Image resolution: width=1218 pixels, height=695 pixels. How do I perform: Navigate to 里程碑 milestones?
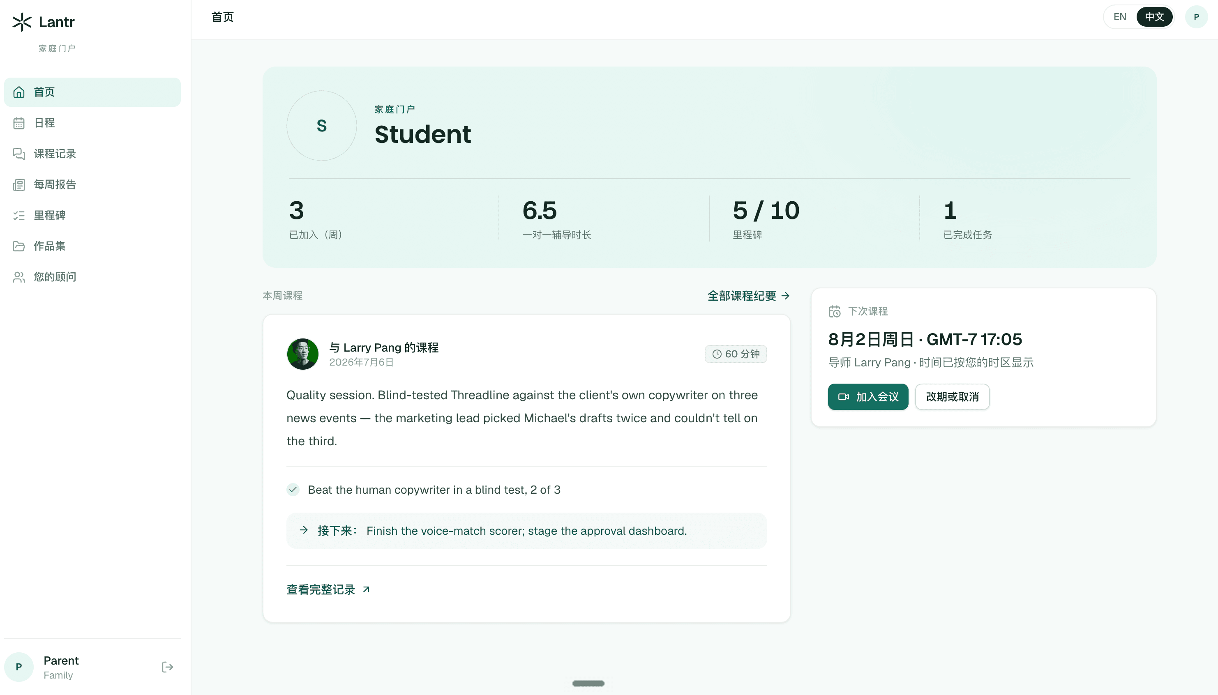(x=92, y=215)
